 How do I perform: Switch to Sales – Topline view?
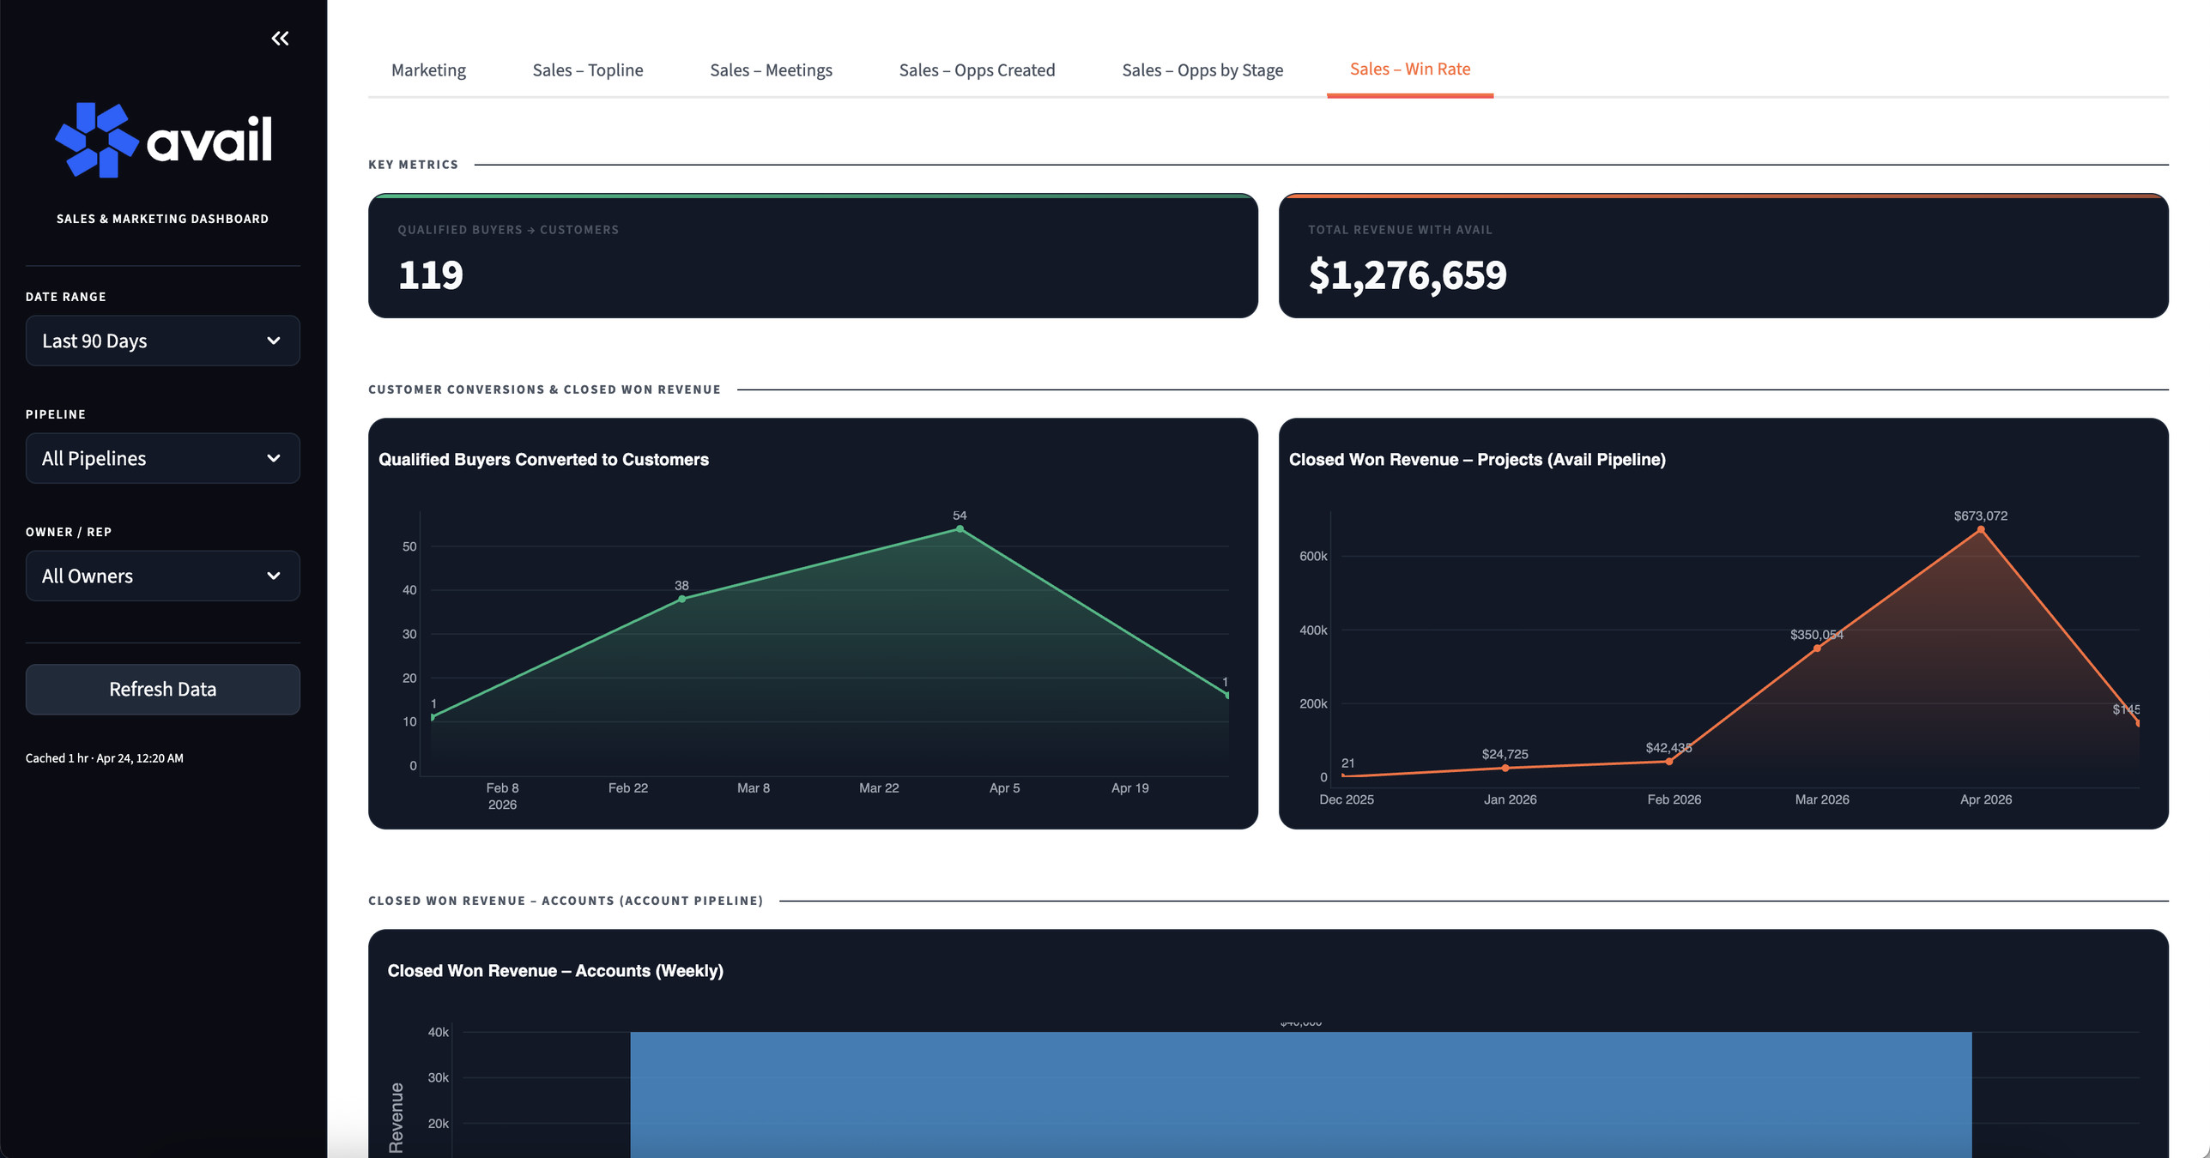pyautogui.click(x=588, y=69)
